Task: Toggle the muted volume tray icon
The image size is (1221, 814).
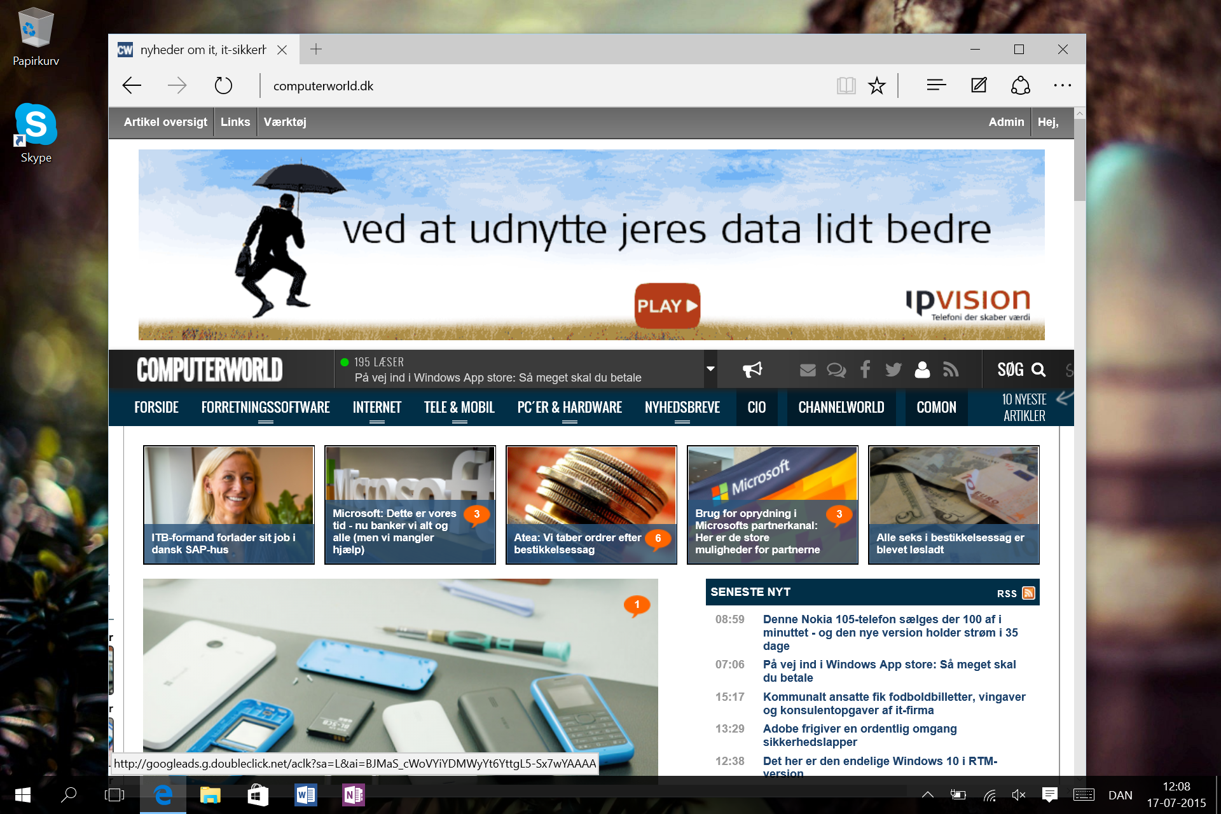Action: pyautogui.click(x=1019, y=794)
